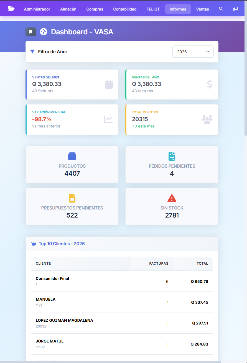Image resolution: width=247 pixels, height=363 pixels.
Task: Click the horizontal scrollbar at bottom
Action: [111, 362]
